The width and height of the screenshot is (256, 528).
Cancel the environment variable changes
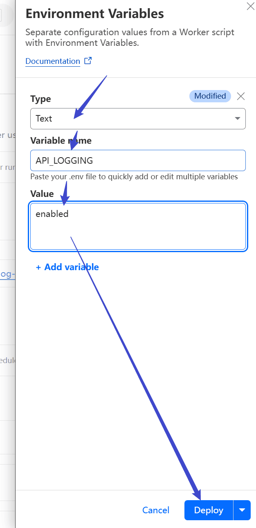coord(156,510)
